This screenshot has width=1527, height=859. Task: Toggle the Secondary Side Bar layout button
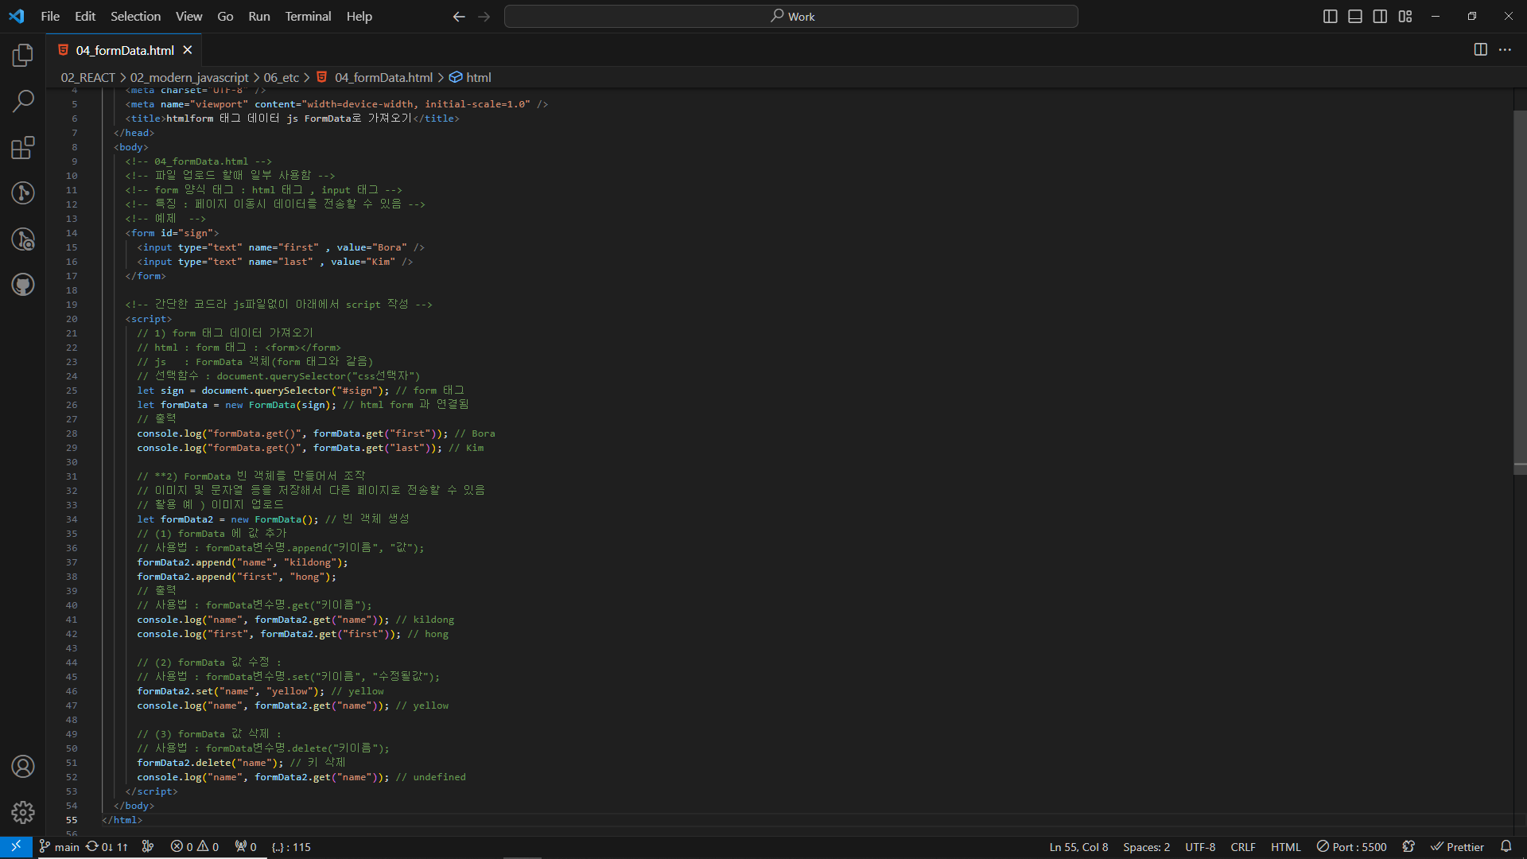click(1381, 16)
